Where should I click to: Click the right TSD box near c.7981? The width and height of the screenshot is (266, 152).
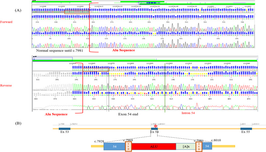click(199, 146)
